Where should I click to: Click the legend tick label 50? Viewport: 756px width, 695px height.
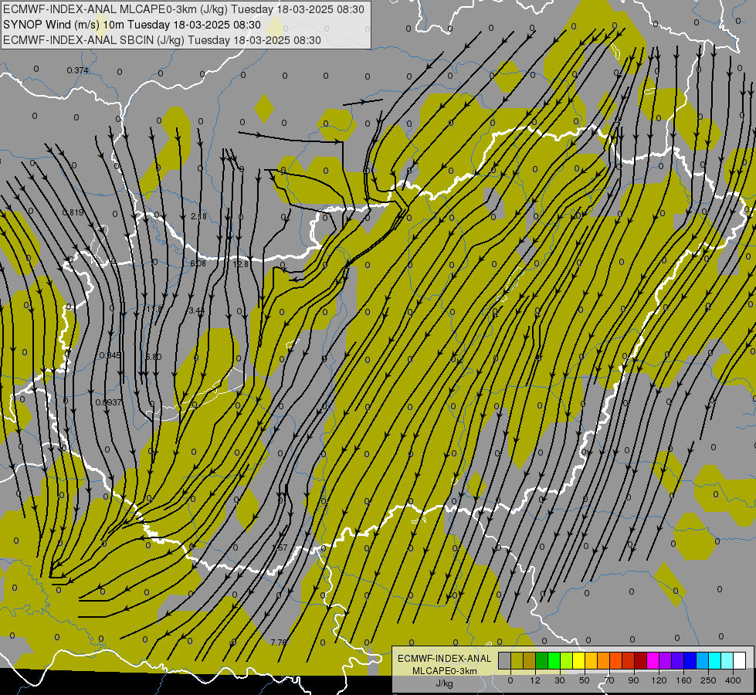click(x=585, y=680)
